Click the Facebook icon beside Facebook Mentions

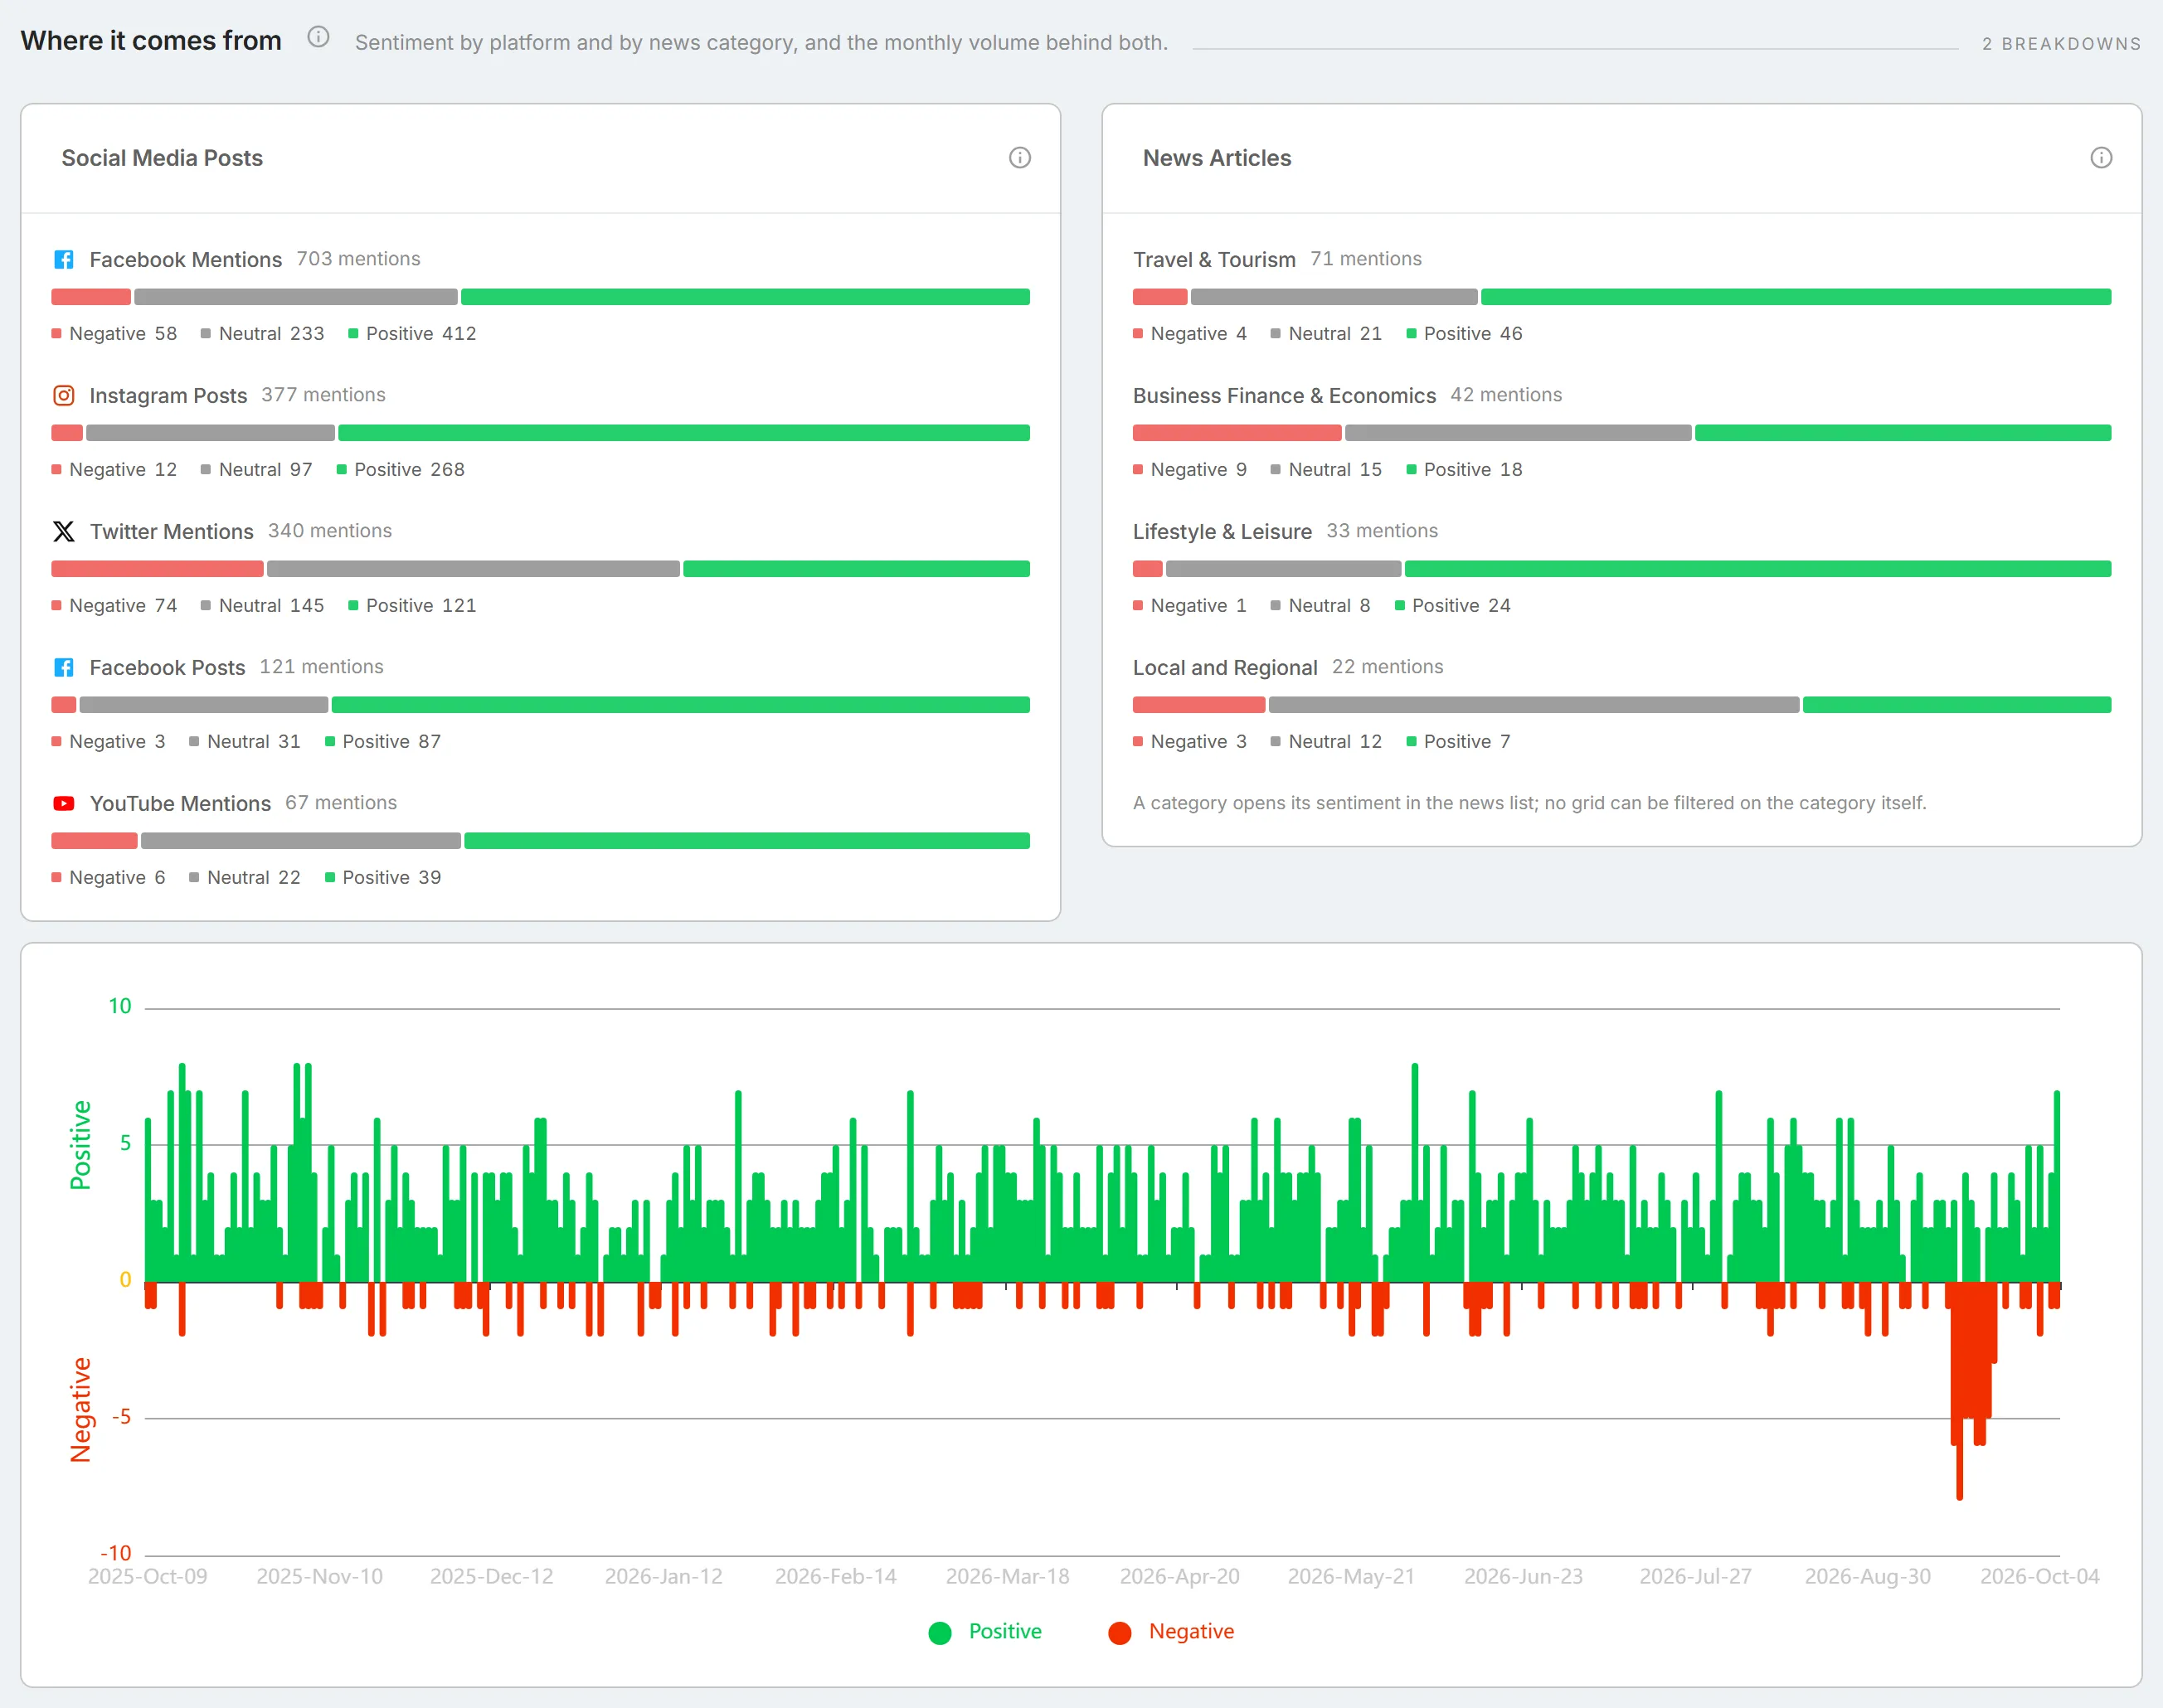pyautogui.click(x=64, y=260)
